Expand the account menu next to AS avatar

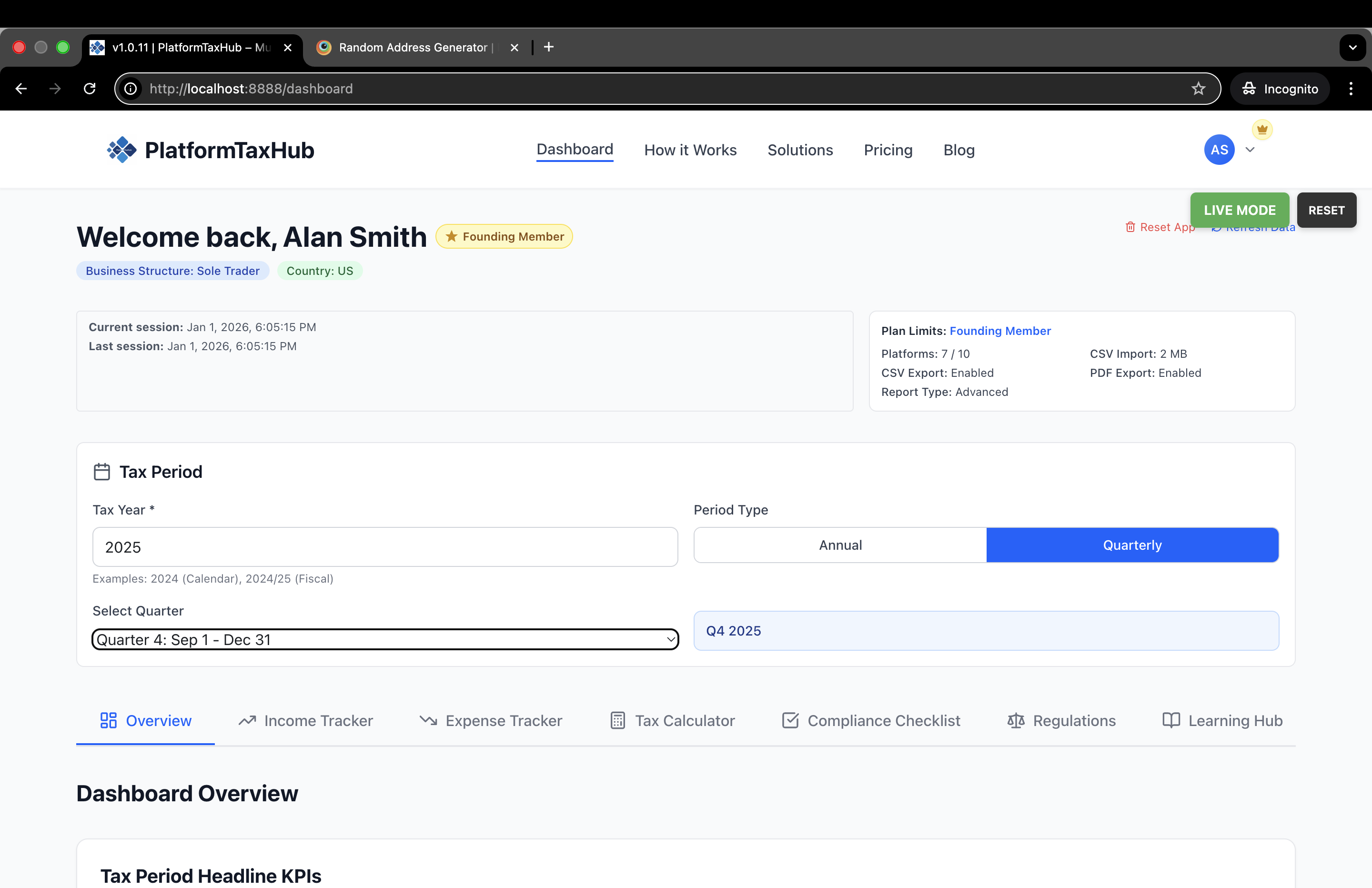[1250, 149]
